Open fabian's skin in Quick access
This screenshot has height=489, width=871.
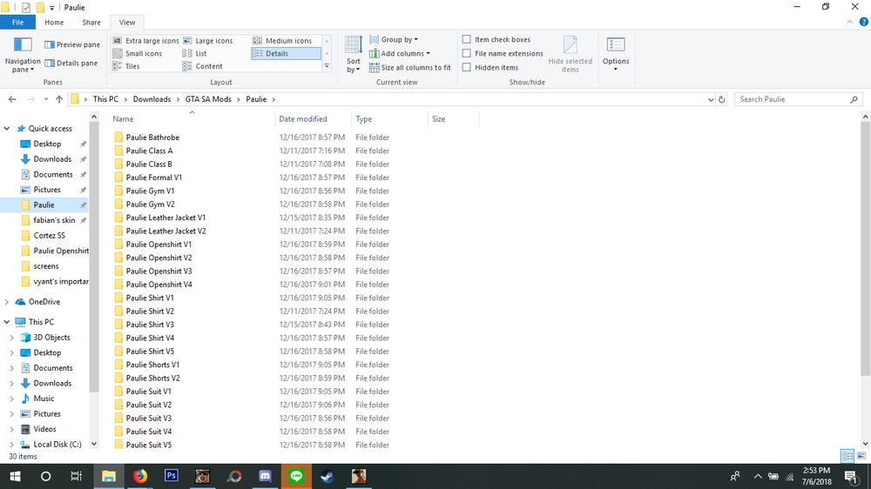(x=54, y=220)
